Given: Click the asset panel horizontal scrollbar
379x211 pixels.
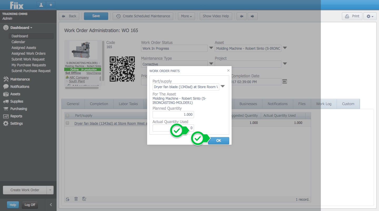Looking at the screenshot, I should click(82, 88).
